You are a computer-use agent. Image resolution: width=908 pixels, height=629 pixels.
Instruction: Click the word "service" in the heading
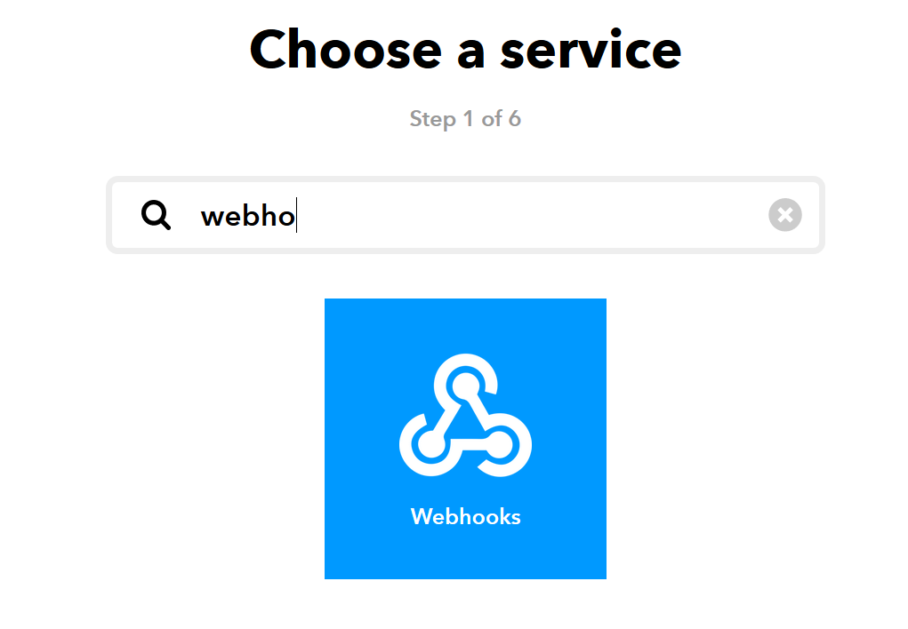pyautogui.click(x=591, y=50)
